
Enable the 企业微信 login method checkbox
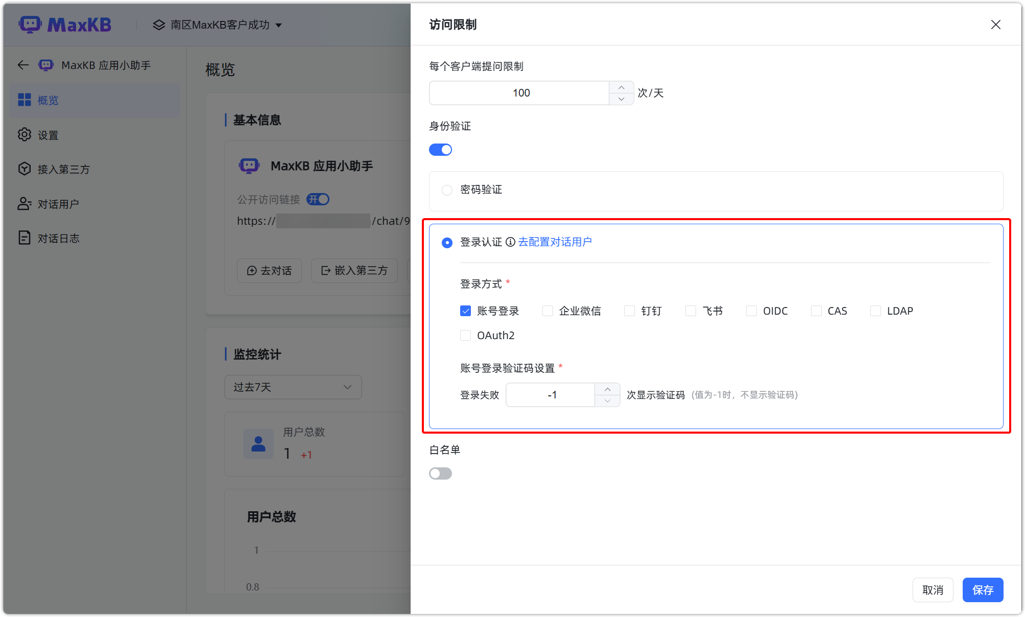coord(547,311)
